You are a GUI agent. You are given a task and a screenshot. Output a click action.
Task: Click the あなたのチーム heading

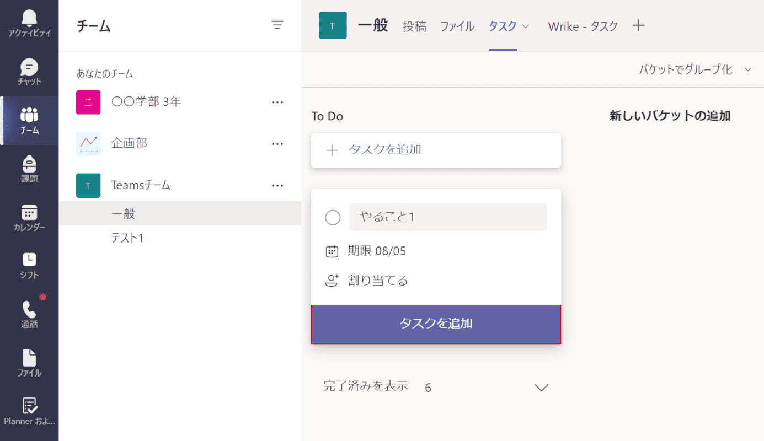105,74
